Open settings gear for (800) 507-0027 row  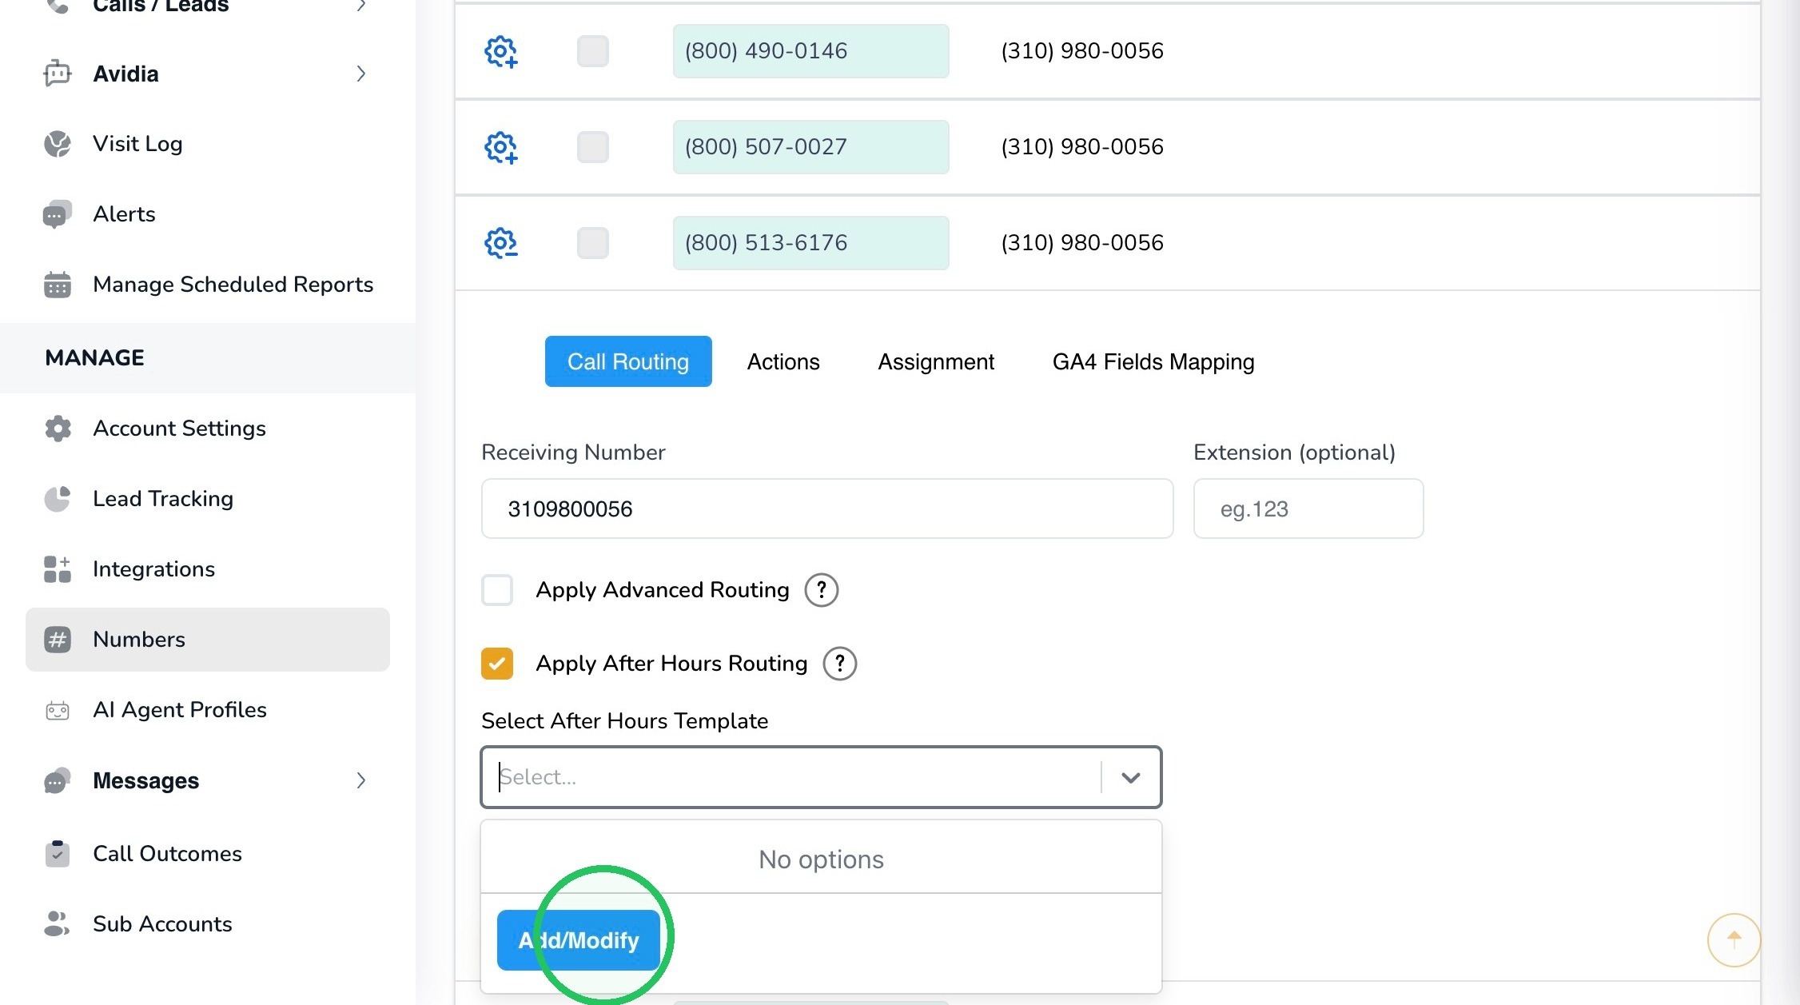click(501, 147)
